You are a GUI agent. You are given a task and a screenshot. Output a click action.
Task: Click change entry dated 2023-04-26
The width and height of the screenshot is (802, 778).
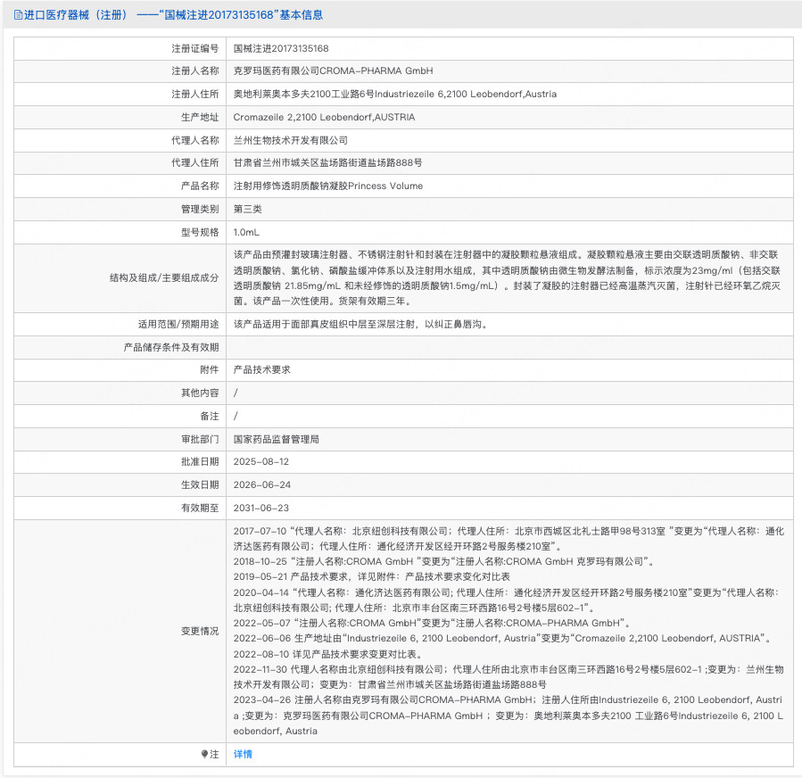coord(508,716)
